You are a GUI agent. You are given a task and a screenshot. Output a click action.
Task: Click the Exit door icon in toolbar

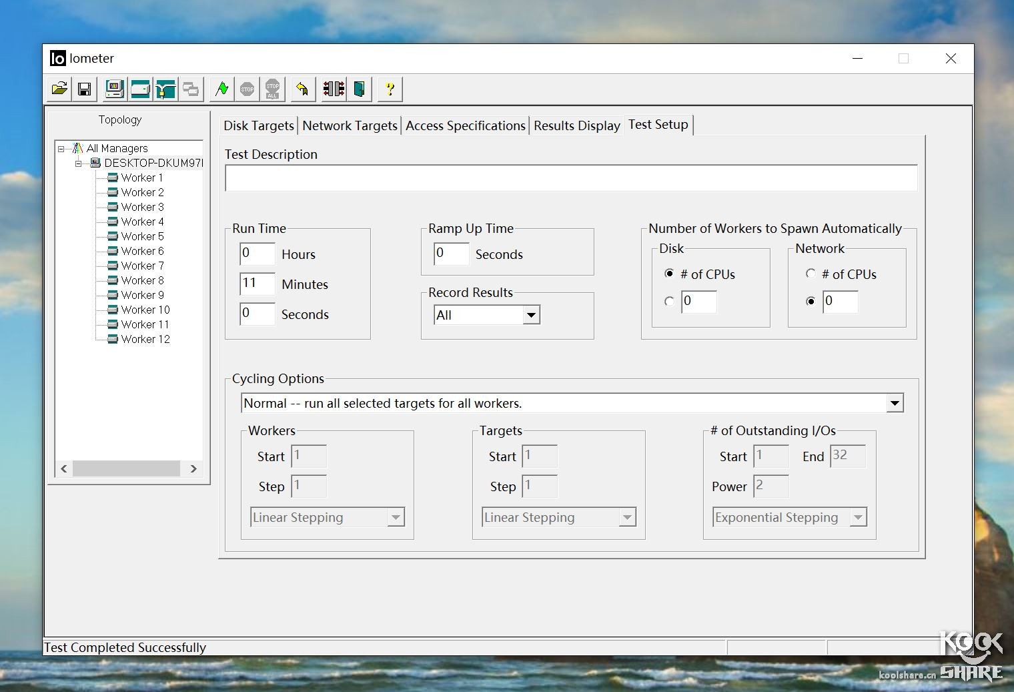point(360,89)
